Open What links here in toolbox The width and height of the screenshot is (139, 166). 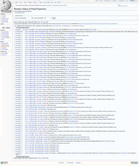(5, 43)
